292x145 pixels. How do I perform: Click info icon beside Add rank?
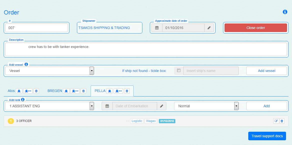23,99
